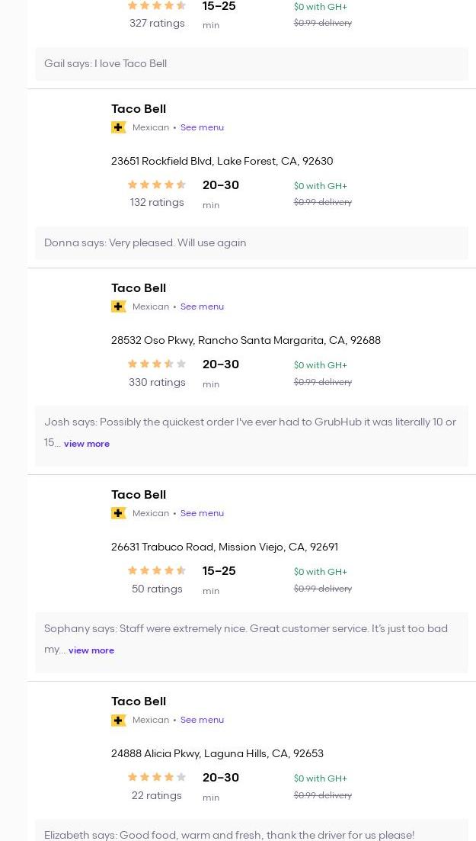Click the GH+ badge for the Lake Forest Taco Bell
476x841 pixels.
pos(118,127)
